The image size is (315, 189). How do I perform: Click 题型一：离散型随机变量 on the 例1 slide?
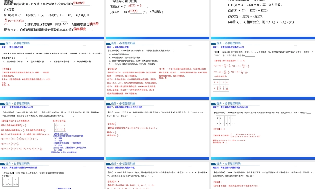click(x=13, y=47)
